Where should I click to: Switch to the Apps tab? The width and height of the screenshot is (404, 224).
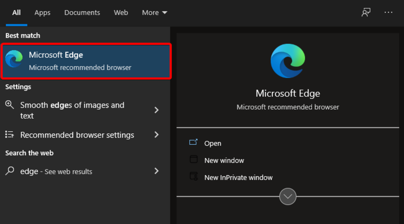42,13
